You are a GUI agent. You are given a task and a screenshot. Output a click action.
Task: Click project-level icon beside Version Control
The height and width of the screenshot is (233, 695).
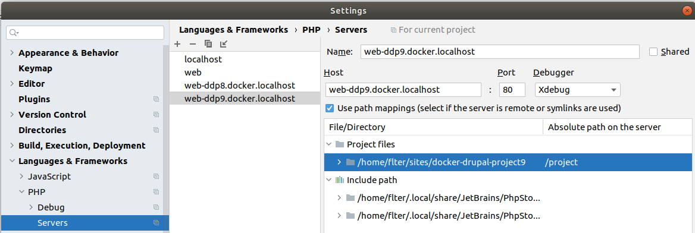156,115
